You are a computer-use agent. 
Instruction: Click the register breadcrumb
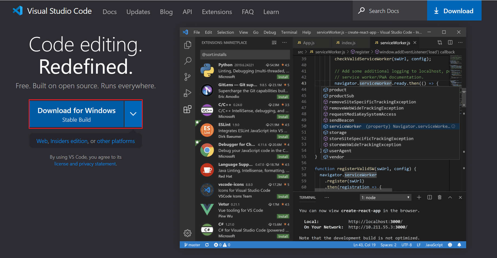pyautogui.click(x=360, y=52)
